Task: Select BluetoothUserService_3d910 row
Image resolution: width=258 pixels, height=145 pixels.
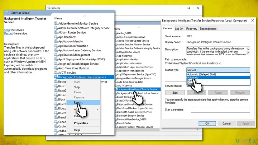Action: 131,119
